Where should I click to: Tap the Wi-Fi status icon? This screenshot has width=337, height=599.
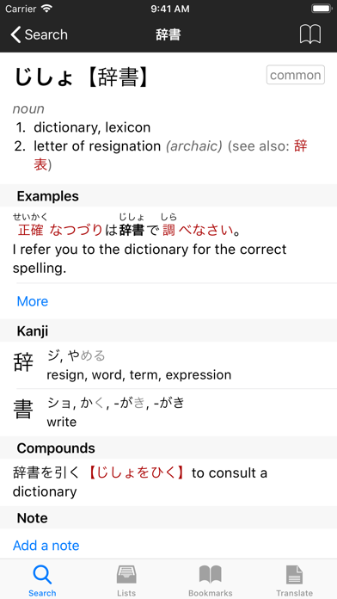[x=46, y=9]
